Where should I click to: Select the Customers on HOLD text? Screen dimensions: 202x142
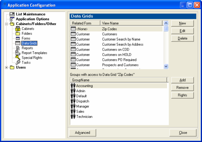[117, 55]
